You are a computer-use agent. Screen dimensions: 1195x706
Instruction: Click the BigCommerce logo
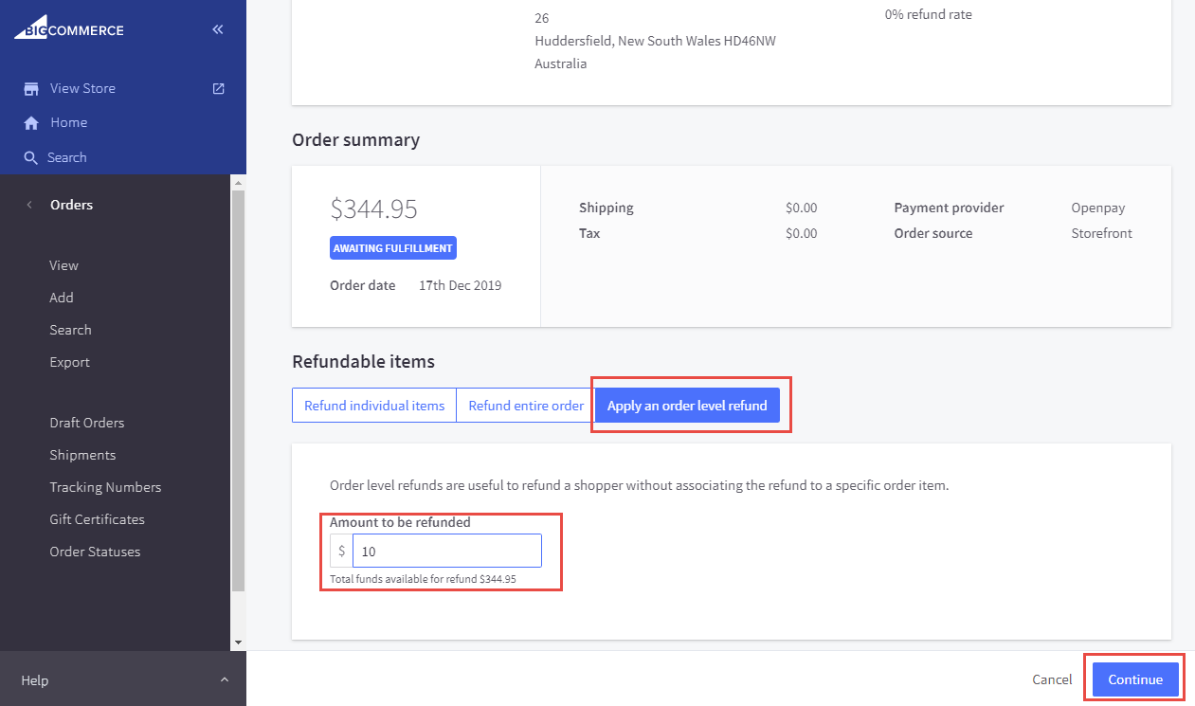[x=68, y=29]
